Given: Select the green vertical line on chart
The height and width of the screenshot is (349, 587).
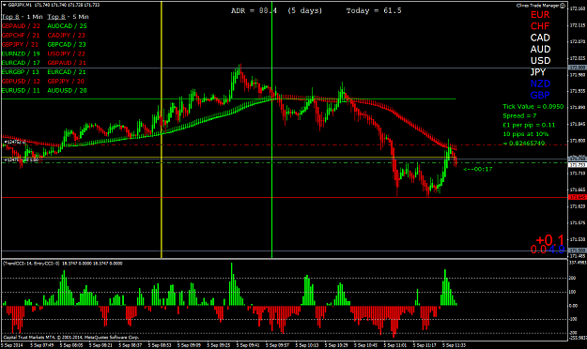Looking at the screenshot, I should (271, 129).
